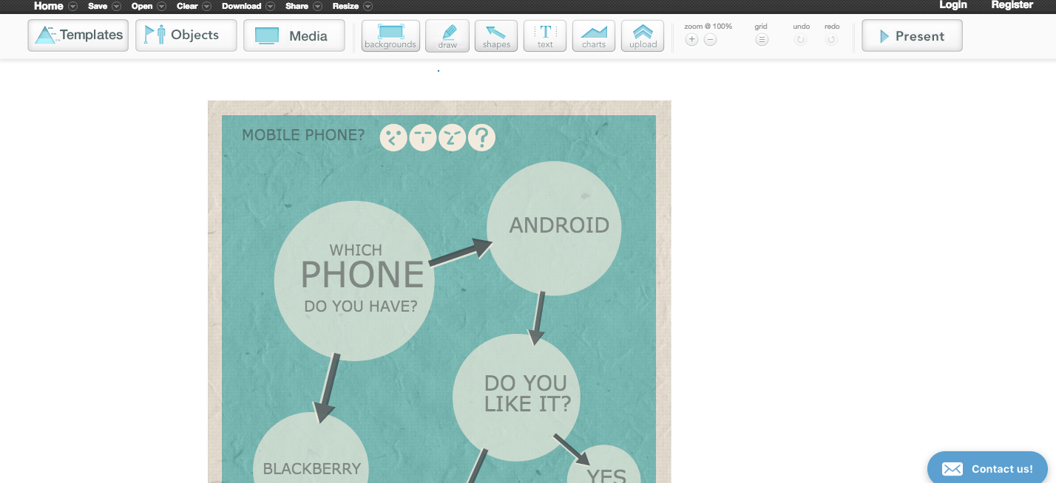
Task: Click the redo icon
Action: (x=831, y=40)
